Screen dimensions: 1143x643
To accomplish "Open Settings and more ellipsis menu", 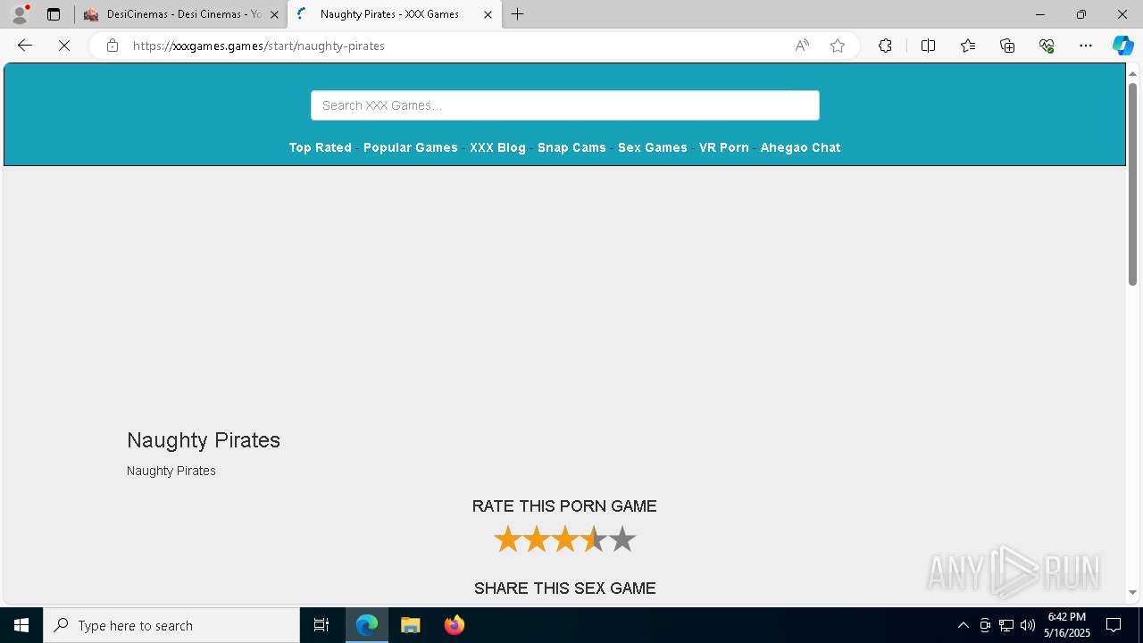I will click(x=1086, y=46).
